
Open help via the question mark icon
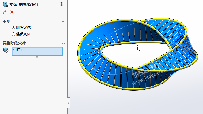(x=61, y=4)
